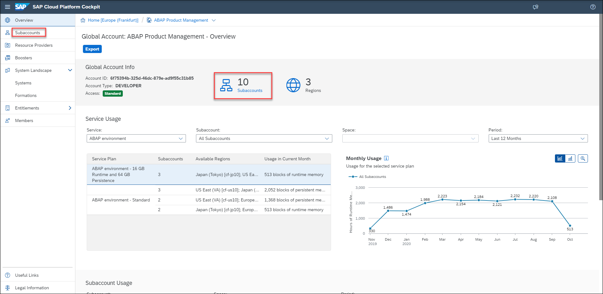The height and width of the screenshot is (294, 603).
Task: Open Subaccounts in sidebar
Action: (x=28, y=33)
